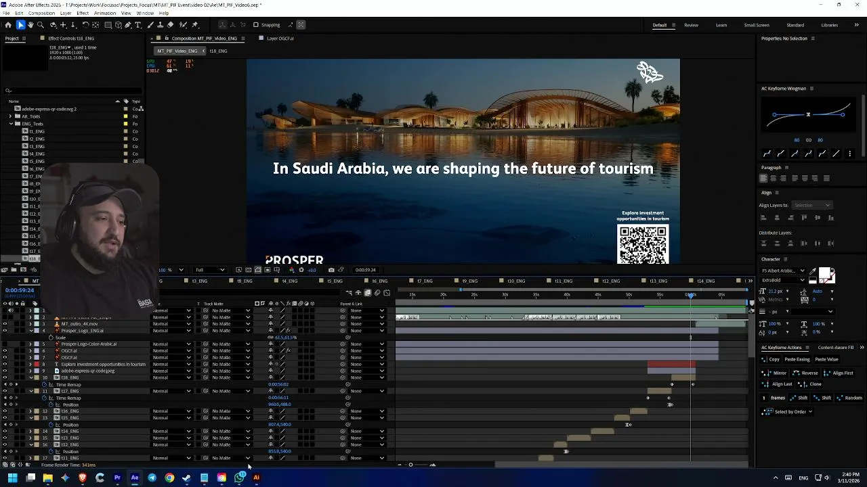This screenshot has height=487, width=867.
Task: Open the Adobe Illustrator taskbar icon
Action: coord(256,478)
